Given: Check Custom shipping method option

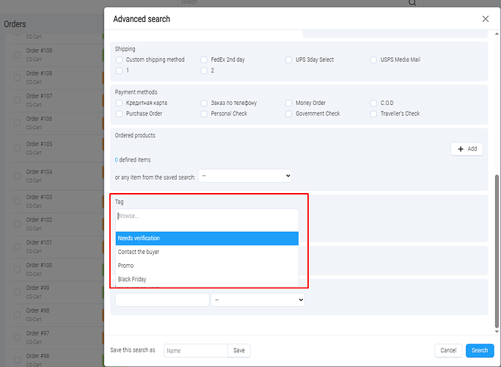Looking at the screenshot, I should [119, 59].
